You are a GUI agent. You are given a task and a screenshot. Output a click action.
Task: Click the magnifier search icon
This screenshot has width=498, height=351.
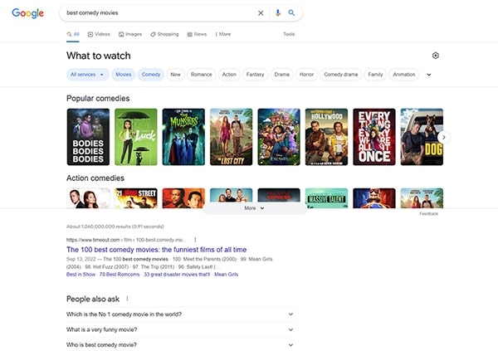tap(291, 12)
